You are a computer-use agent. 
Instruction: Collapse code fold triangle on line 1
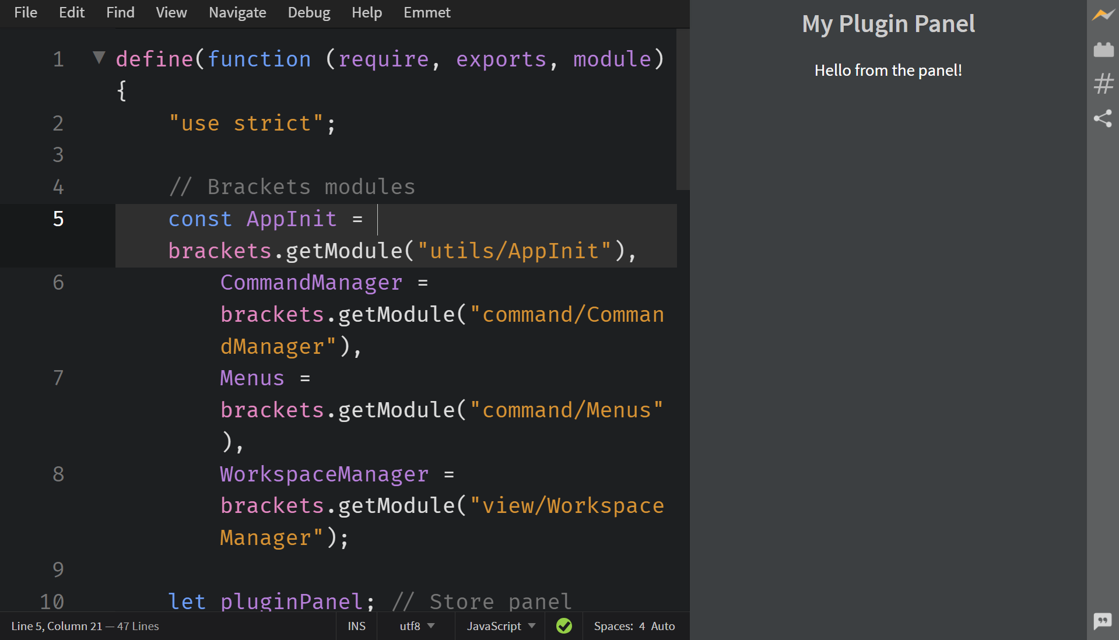click(x=99, y=57)
